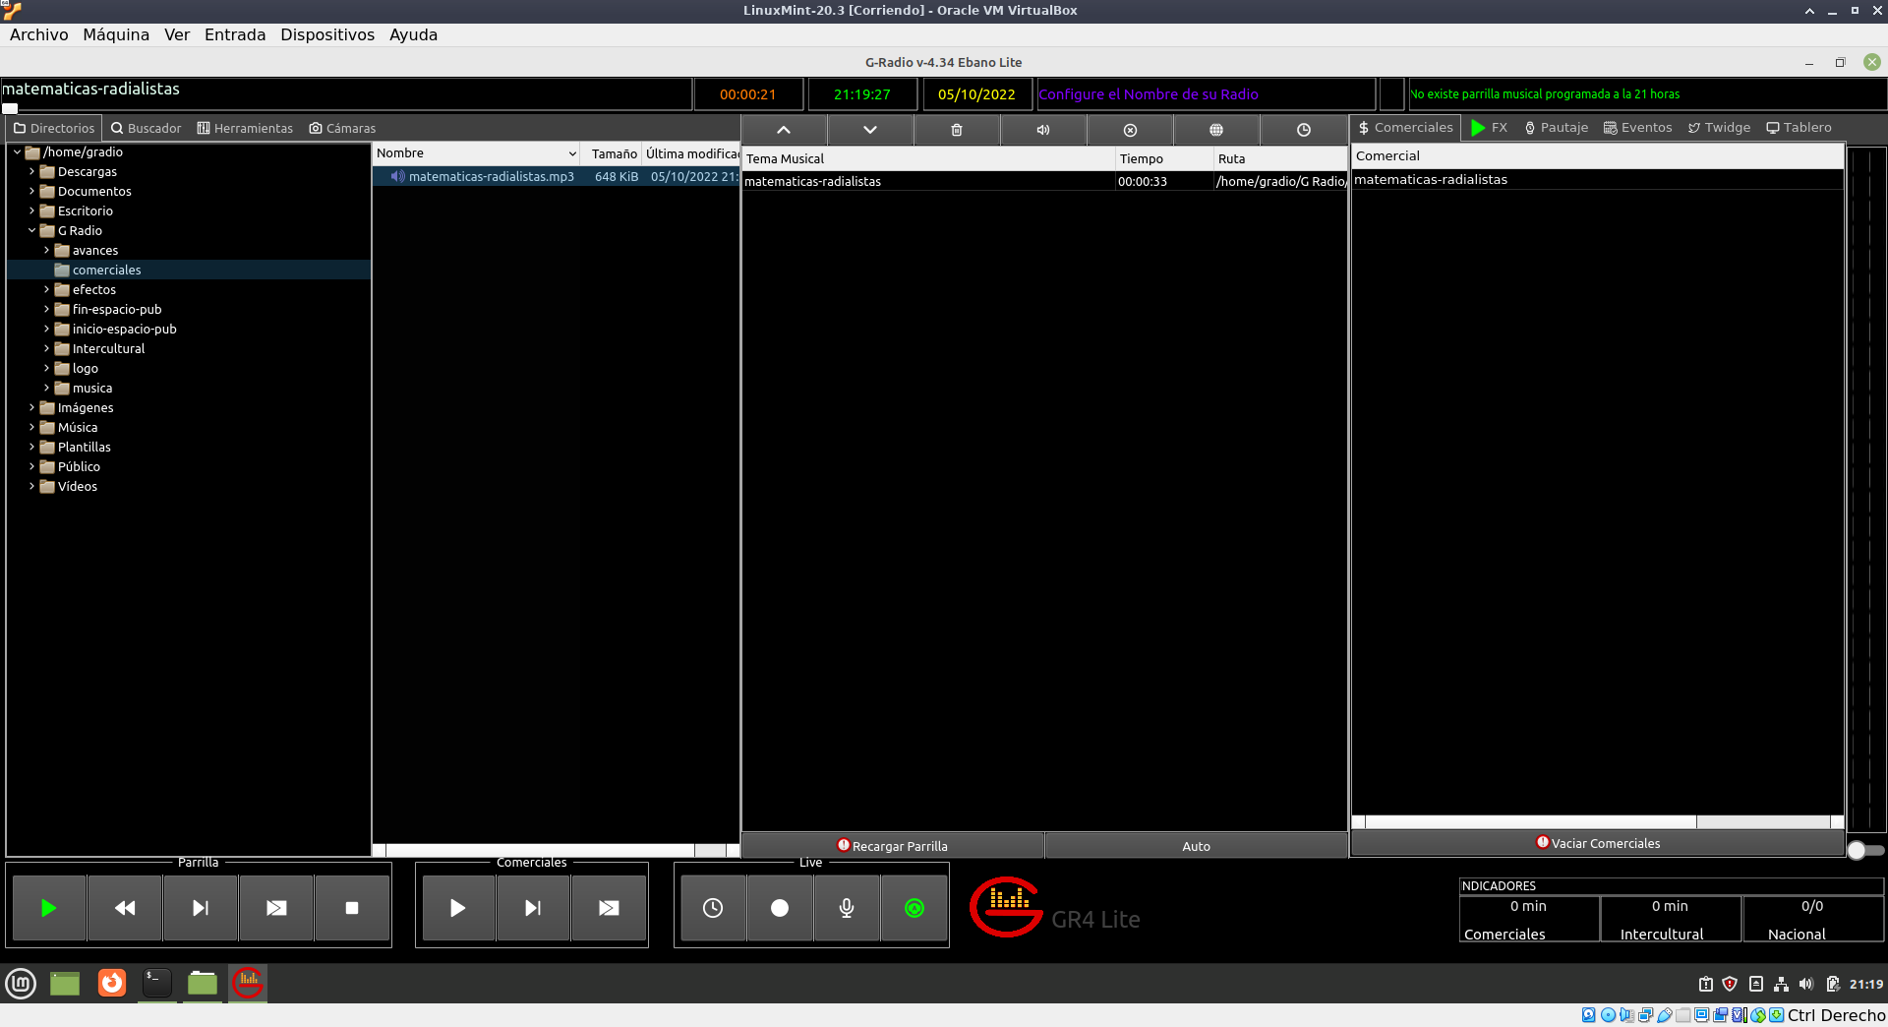Click the Auto button

(1197, 846)
